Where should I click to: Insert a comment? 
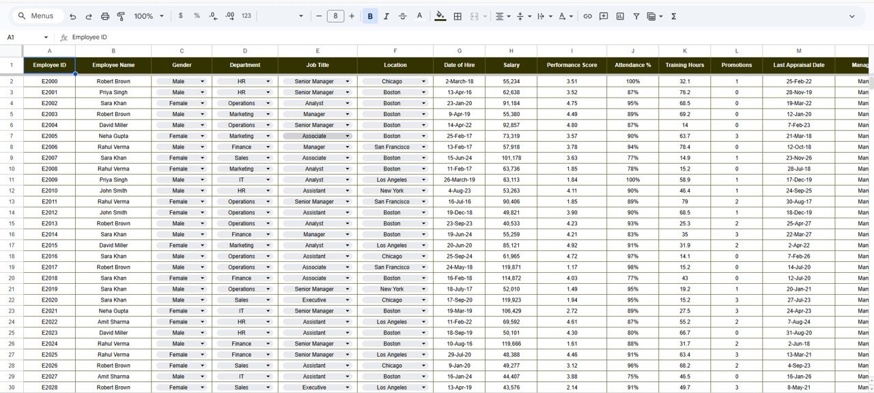click(604, 16)
